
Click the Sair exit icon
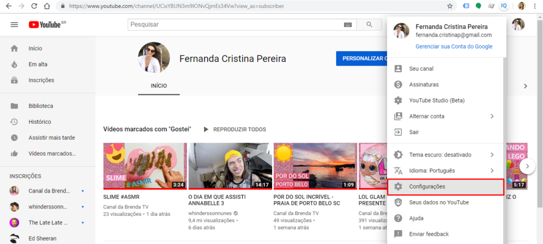click(x=398, y=132)
